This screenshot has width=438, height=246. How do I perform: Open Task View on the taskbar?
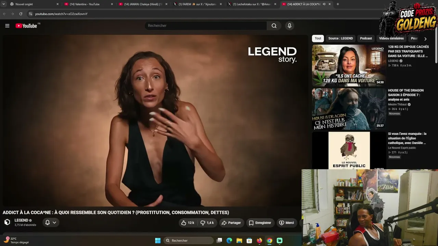point(219,241)
